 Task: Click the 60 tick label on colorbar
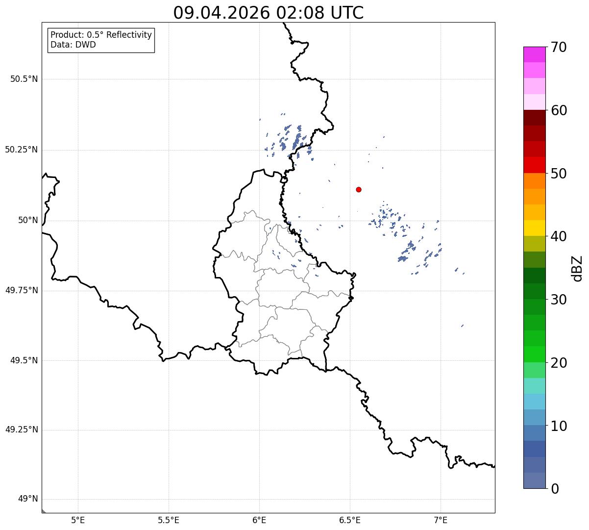(x=559, y=110)
